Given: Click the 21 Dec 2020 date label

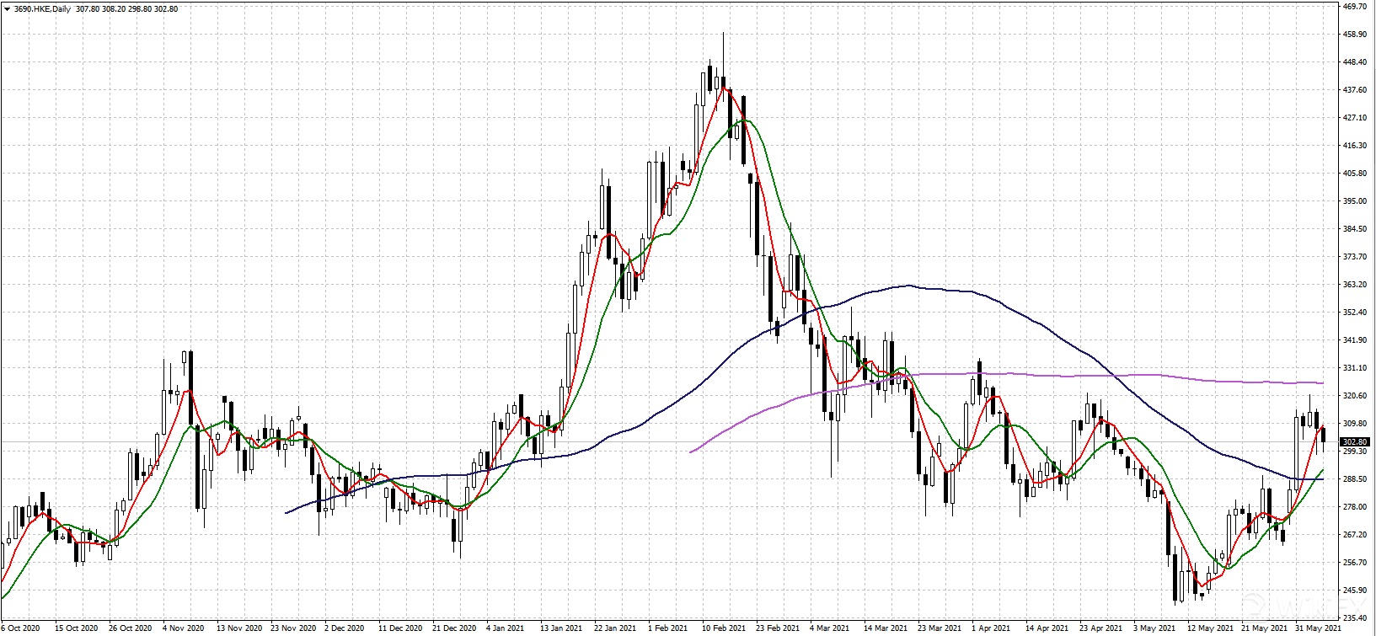Looking at the screenshot, I should click(453, 628).
